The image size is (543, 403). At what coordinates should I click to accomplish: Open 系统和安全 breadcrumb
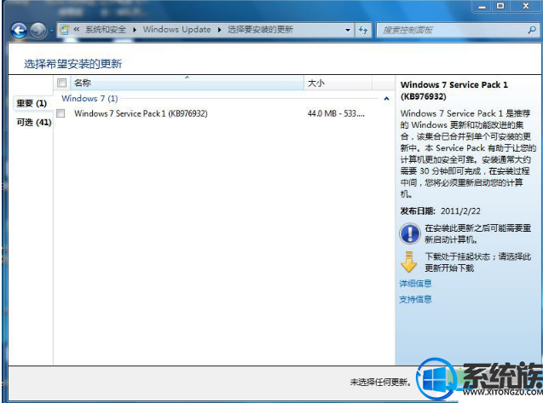click(x=106, y=30)
